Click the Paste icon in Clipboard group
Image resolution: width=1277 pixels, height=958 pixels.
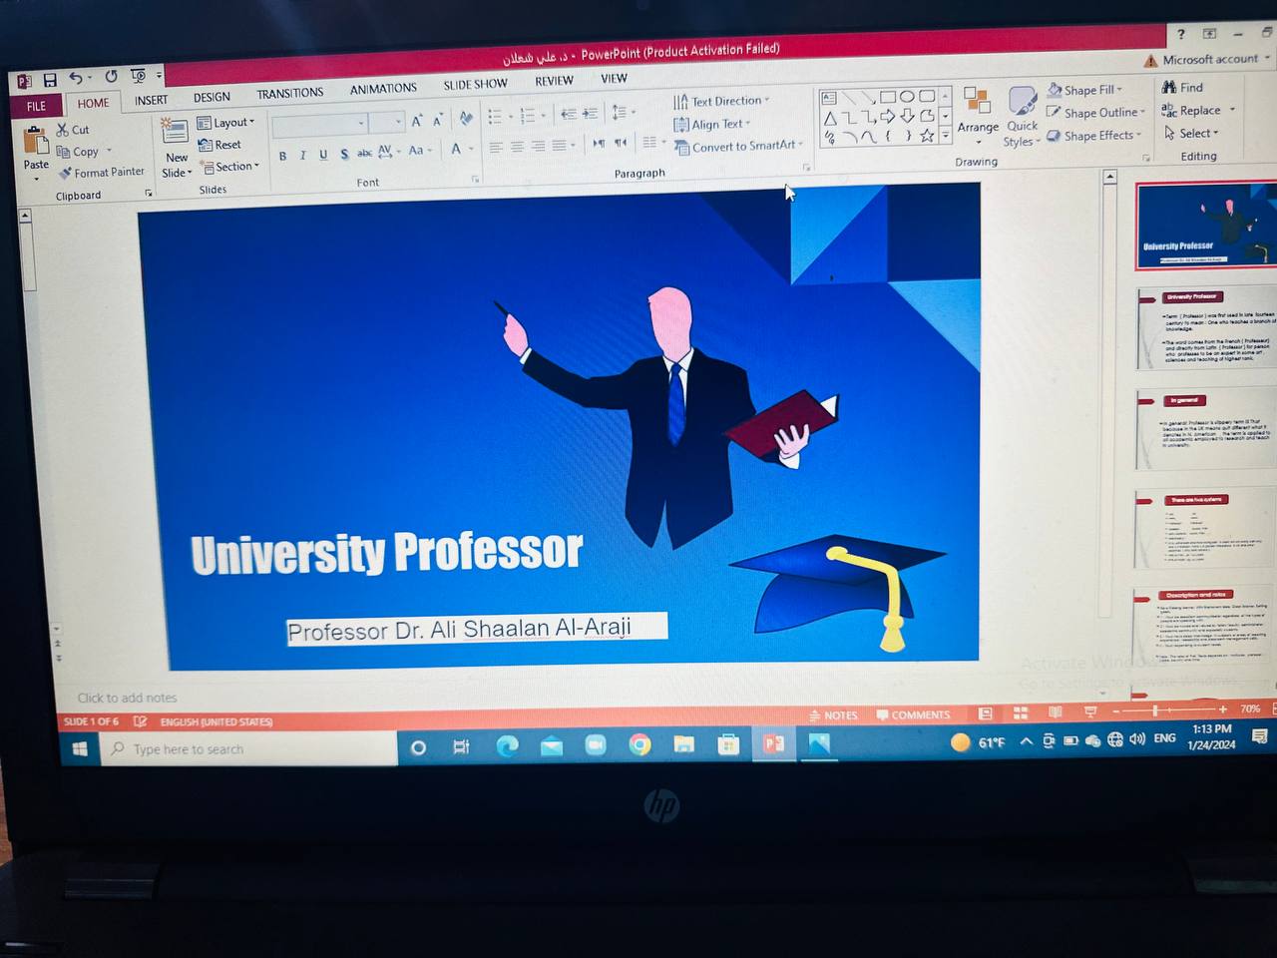(36, 144)
